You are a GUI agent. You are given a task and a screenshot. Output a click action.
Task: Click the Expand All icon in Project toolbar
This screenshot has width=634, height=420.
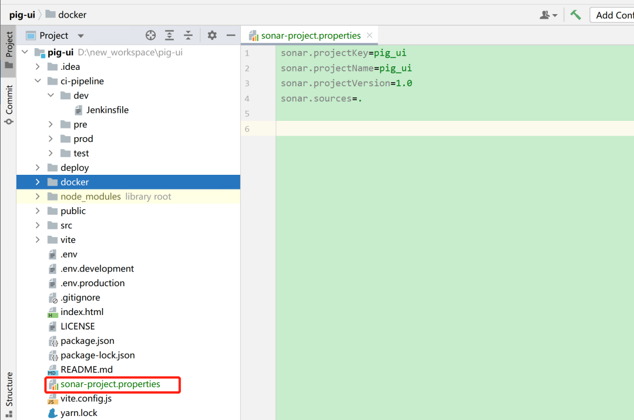point(170,36)
